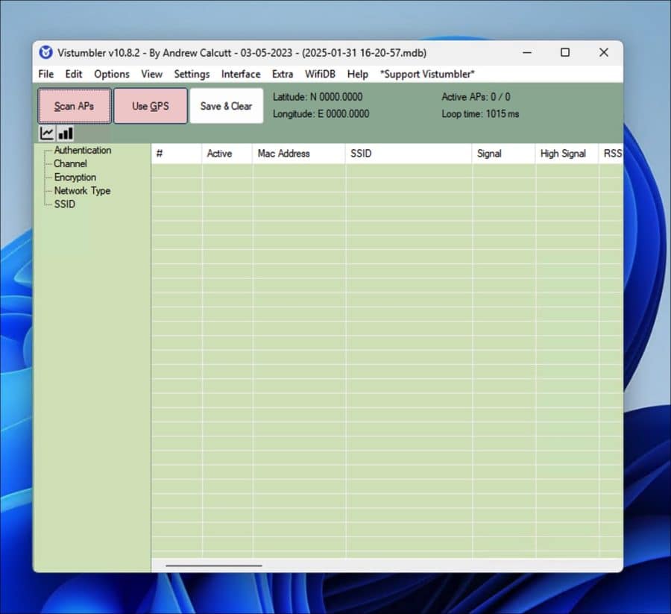Open the Options menu
The image size is (671, 614).
point(111,74)
